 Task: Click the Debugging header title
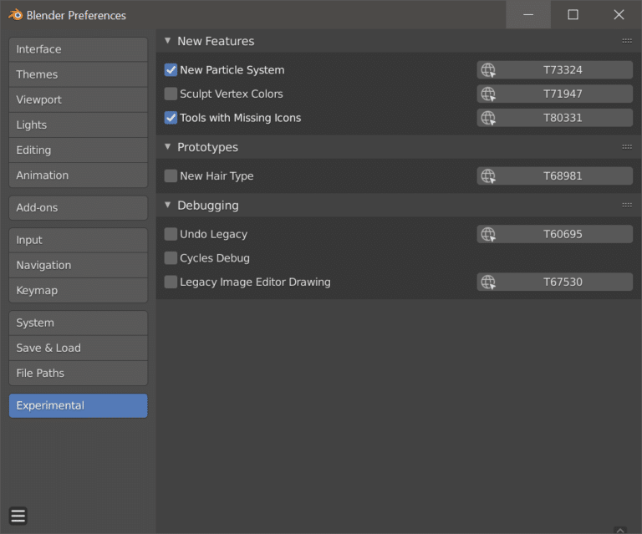tap(208, 206)
